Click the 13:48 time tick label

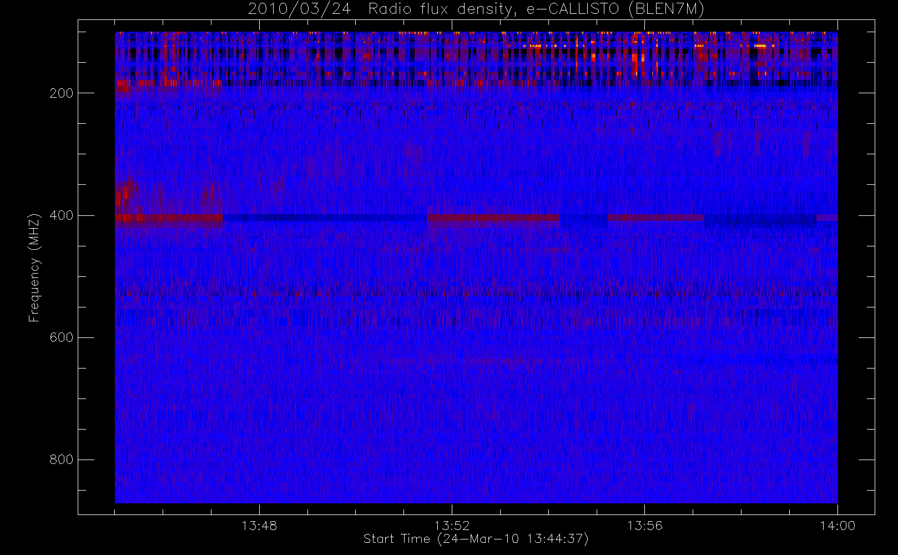[x=259, y=526]
